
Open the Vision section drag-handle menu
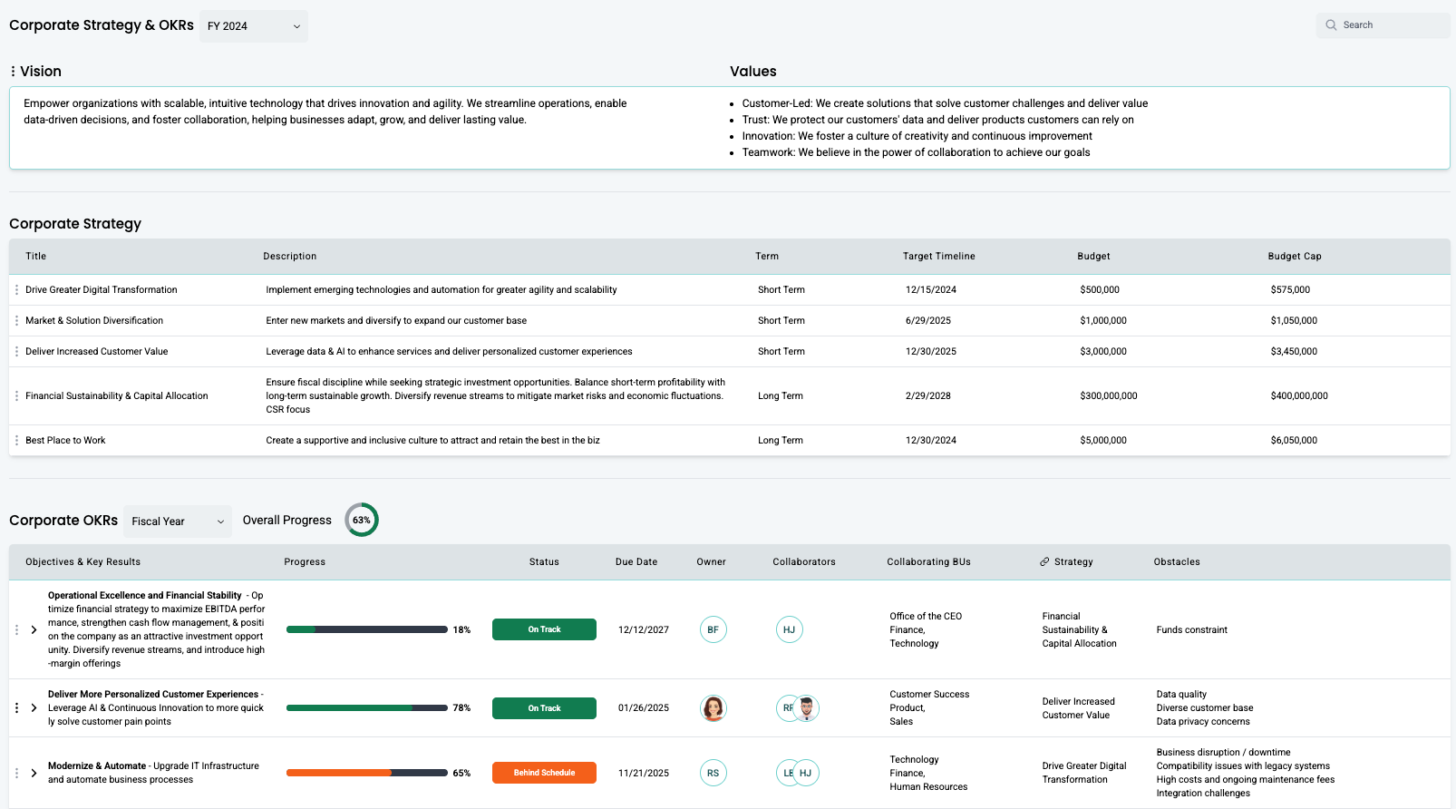(13, 72)
